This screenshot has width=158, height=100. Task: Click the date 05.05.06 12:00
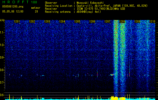coord(13,11)
